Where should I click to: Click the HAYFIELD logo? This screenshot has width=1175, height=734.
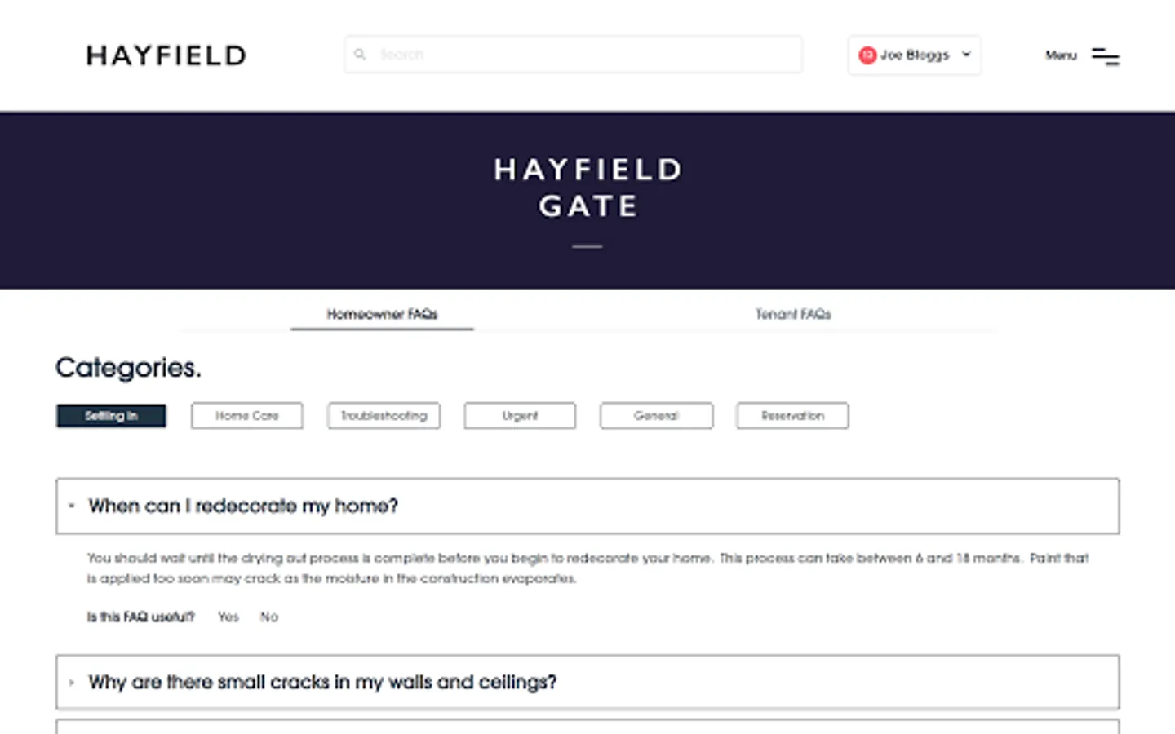click(x=166, y=55)
